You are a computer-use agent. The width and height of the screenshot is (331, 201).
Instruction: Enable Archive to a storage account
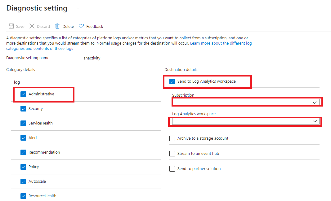[x=172, y=138]
